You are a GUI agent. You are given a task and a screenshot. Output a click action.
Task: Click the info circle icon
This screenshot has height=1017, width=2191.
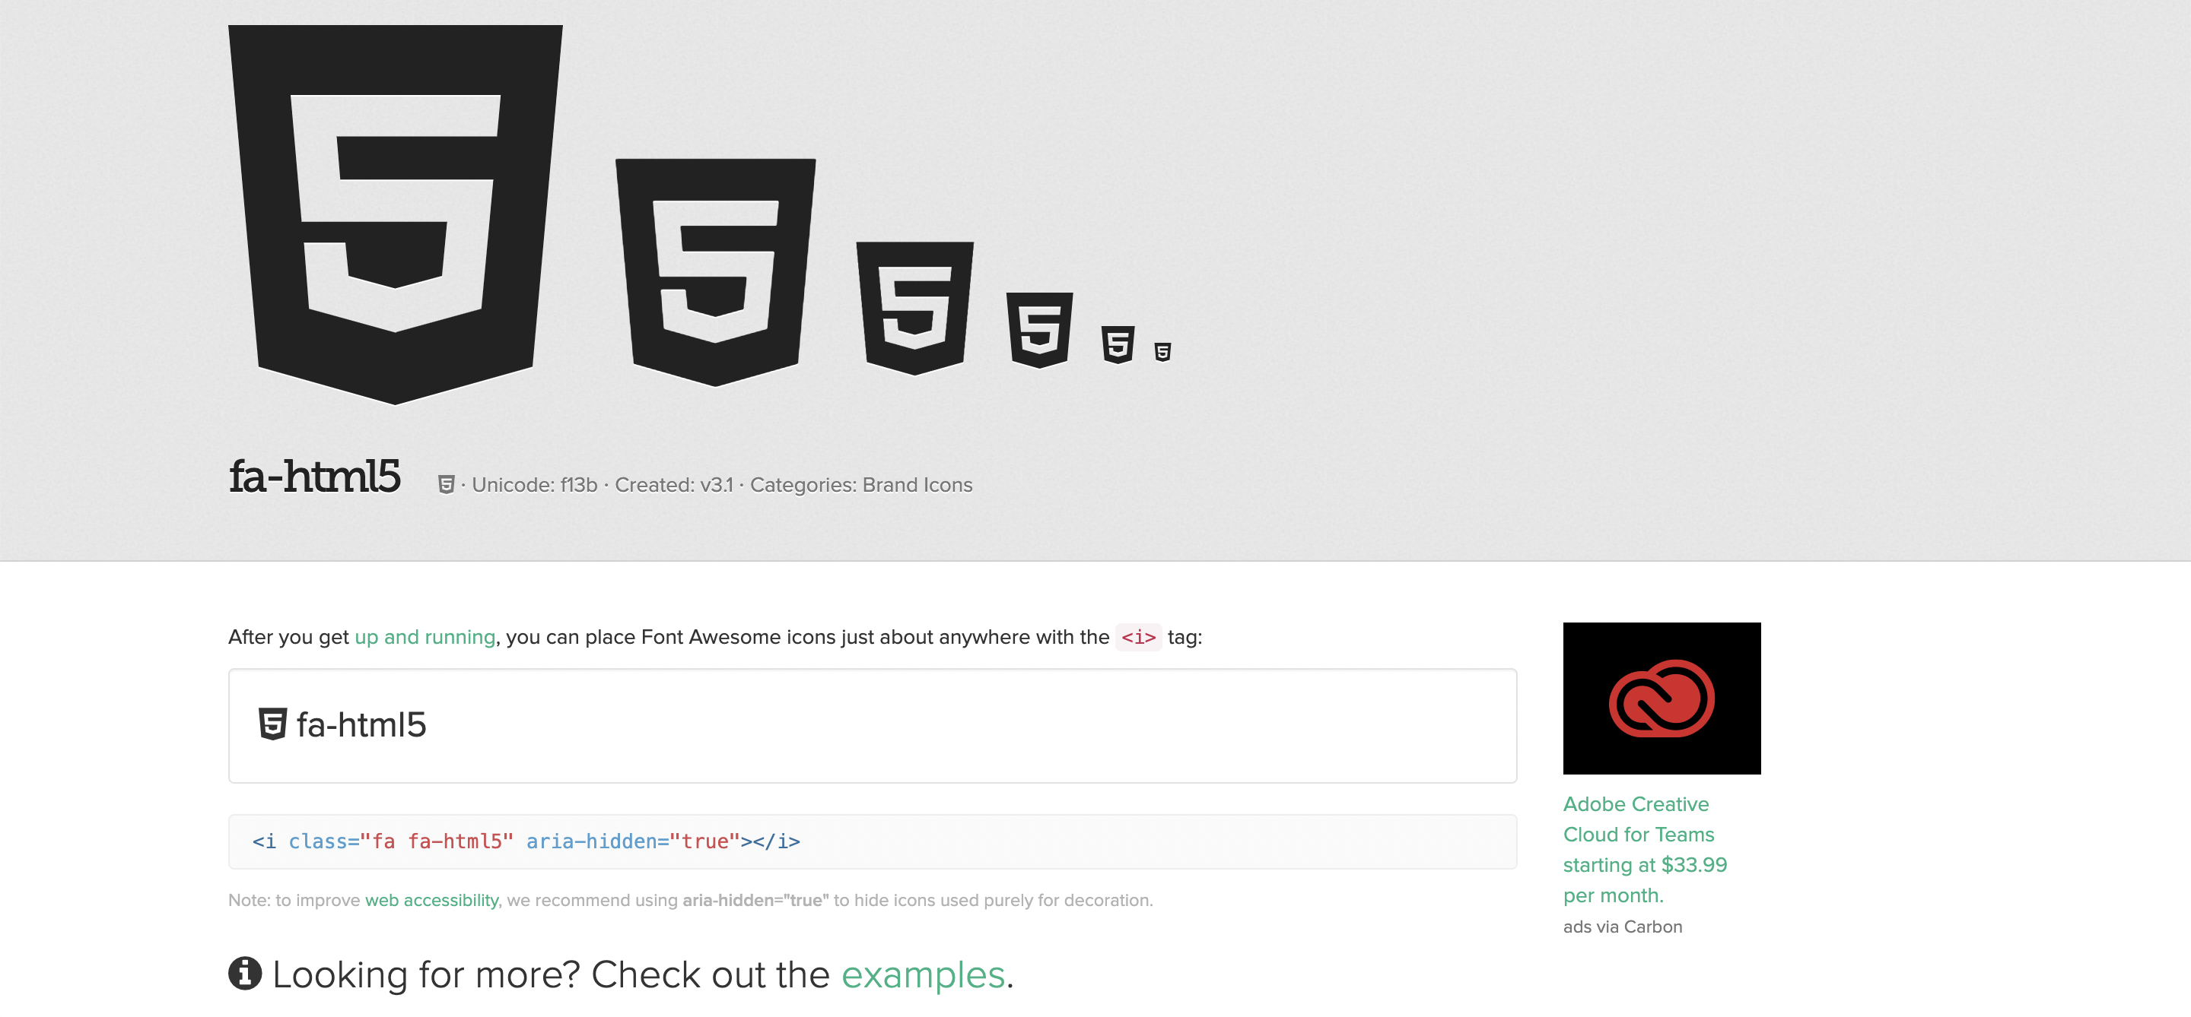(x=245, y=973)
